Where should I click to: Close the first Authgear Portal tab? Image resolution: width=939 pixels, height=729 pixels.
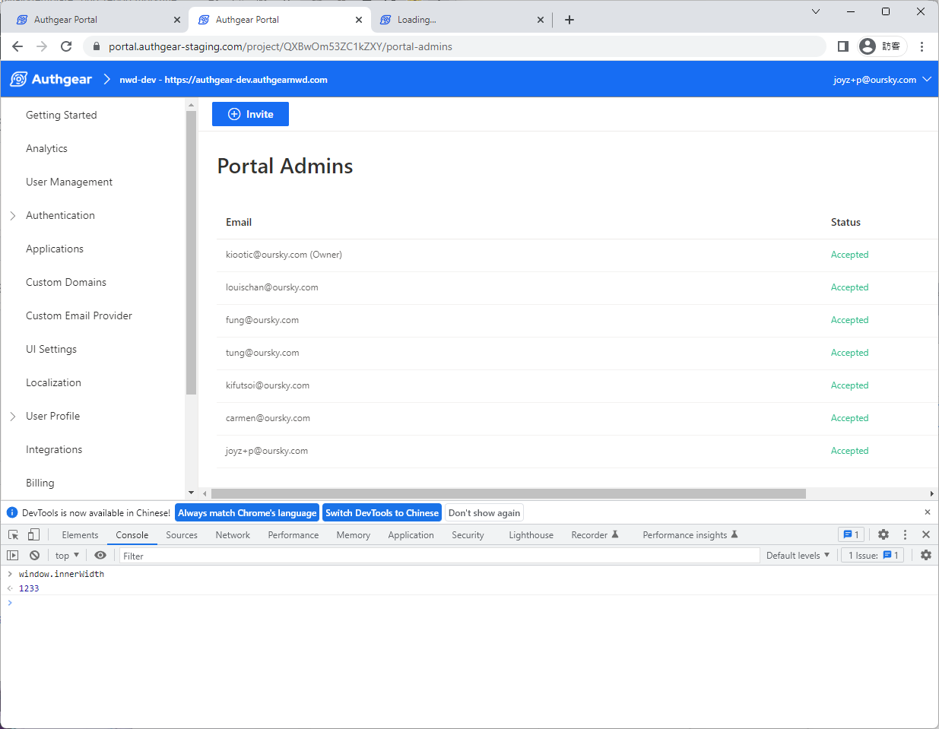point(177,20)
